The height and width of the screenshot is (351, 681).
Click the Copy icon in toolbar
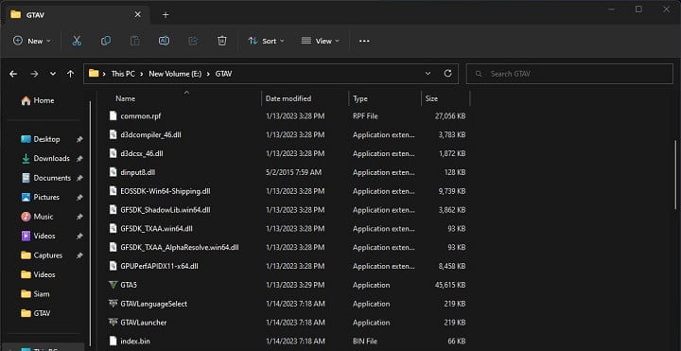pyautogui.click(x=106, y=41)
